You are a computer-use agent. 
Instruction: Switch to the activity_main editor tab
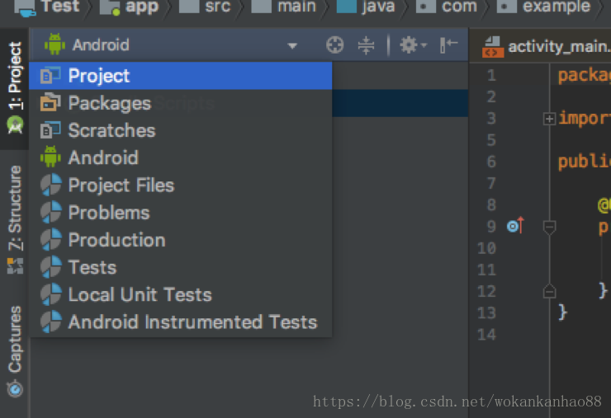[x=546, y=47]
